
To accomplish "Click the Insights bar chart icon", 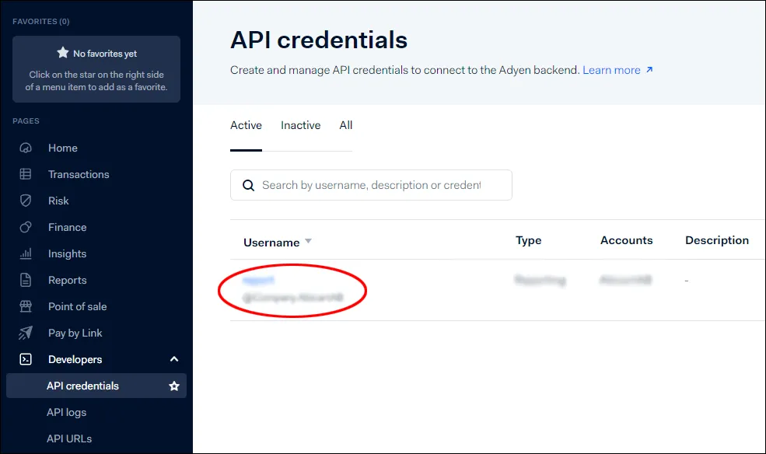I will coord(26,253).
